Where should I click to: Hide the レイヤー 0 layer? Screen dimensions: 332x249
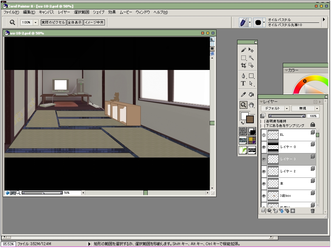point(264,147)
